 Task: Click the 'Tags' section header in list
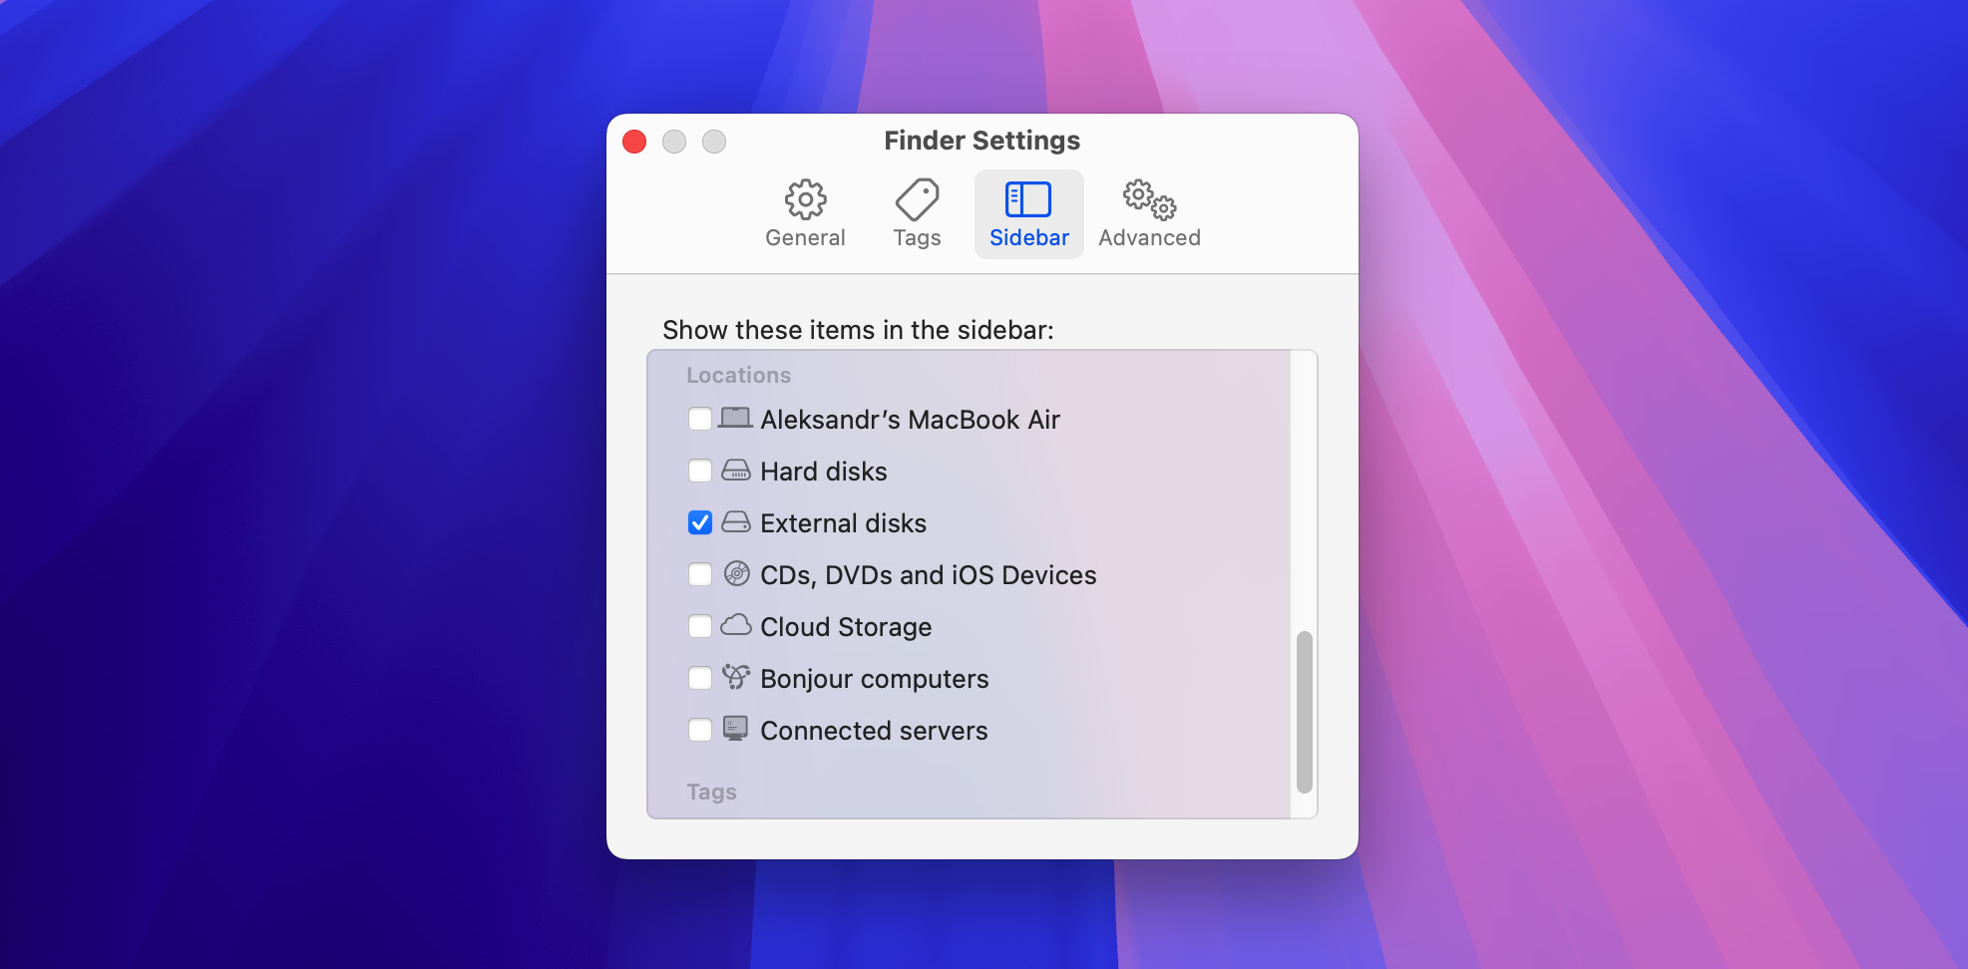(711, 793)
